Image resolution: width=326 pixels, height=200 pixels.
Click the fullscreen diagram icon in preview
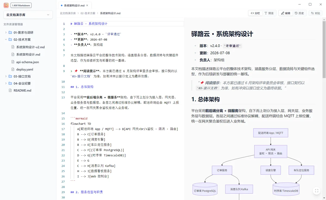tap(316, 191)
